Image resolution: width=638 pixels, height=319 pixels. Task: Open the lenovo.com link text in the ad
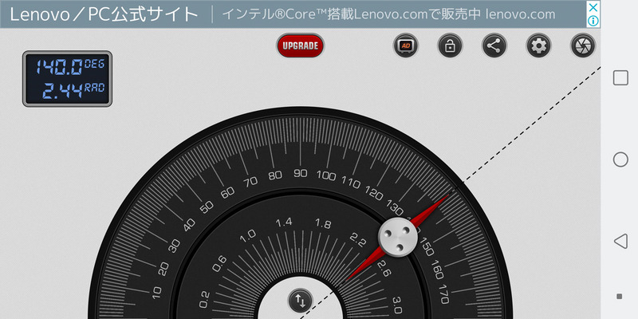click(521, 14)
